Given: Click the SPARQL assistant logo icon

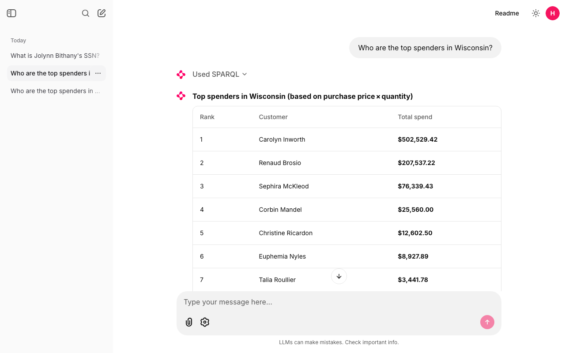Looking at the screenshot, I should tap(181, 75).
